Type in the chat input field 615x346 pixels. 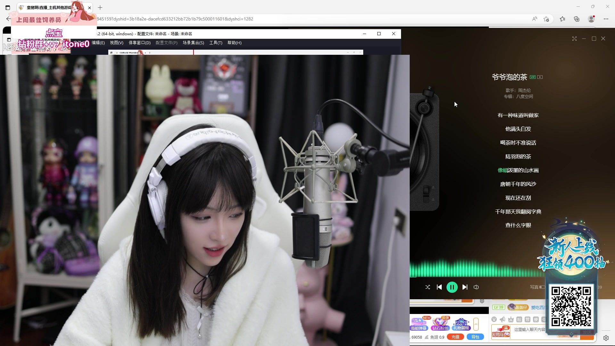(529, 329)
